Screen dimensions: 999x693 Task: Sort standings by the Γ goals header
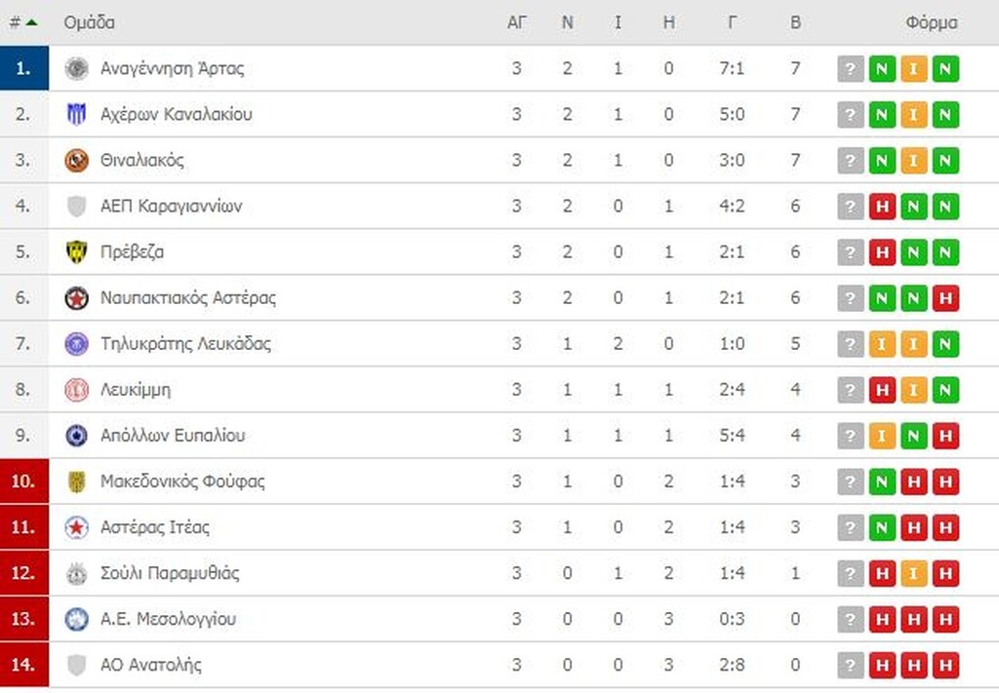(x=732, y=22)
